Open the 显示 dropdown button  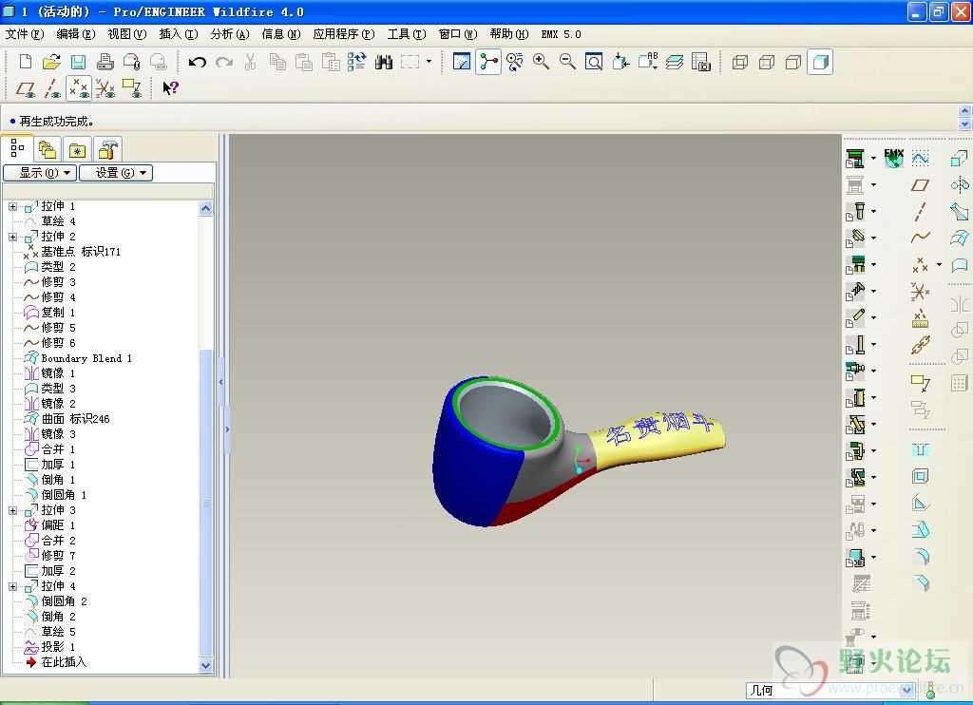[x=40, y=173]
